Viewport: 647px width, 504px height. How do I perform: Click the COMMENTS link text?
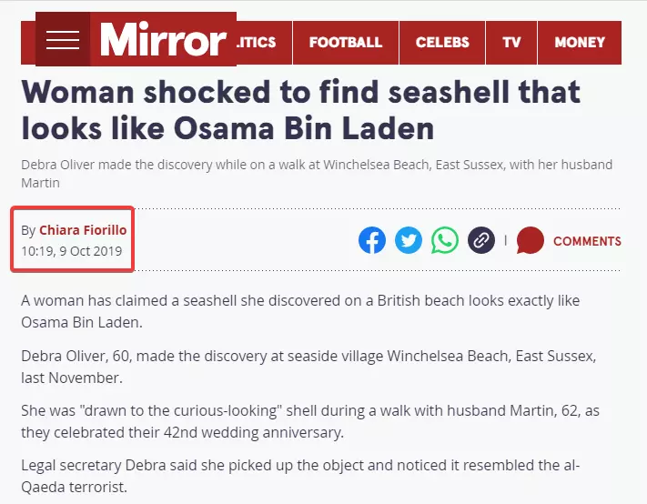coord(587,241)
